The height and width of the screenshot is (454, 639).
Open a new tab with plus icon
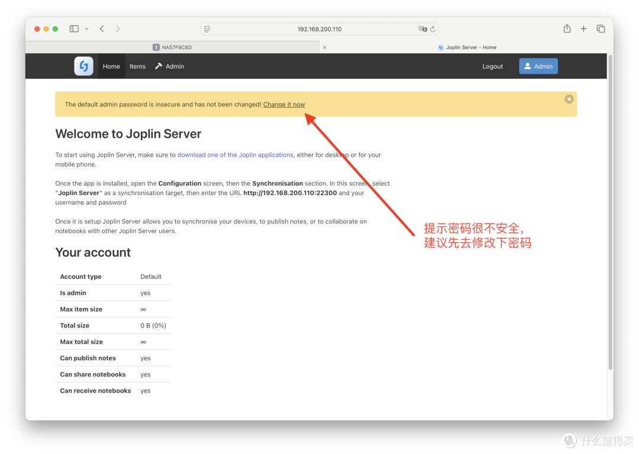583,28
